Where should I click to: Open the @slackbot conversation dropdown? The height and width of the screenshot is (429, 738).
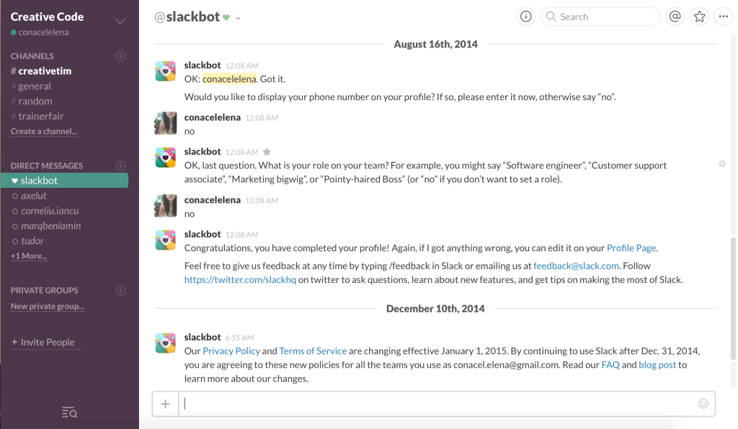pos(238,16)
